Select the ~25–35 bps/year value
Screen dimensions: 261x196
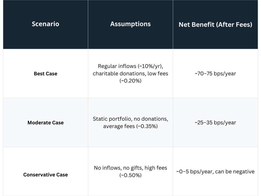tap(215, 122)
